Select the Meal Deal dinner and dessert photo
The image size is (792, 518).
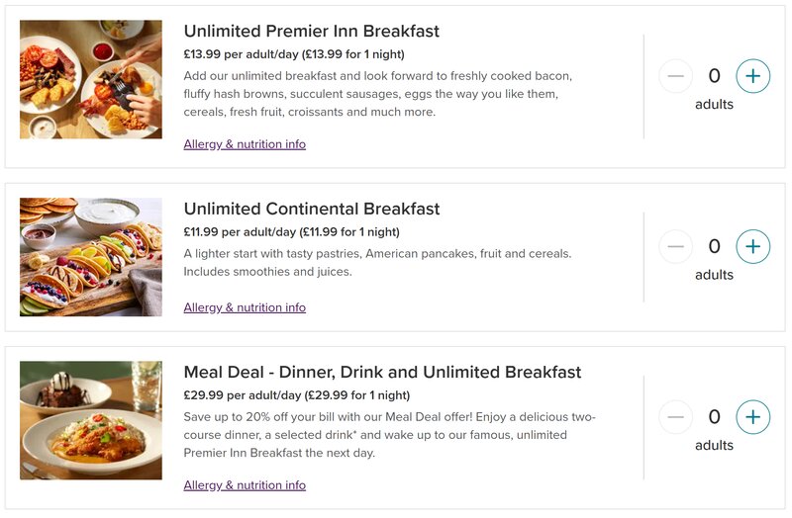point(91,420)
